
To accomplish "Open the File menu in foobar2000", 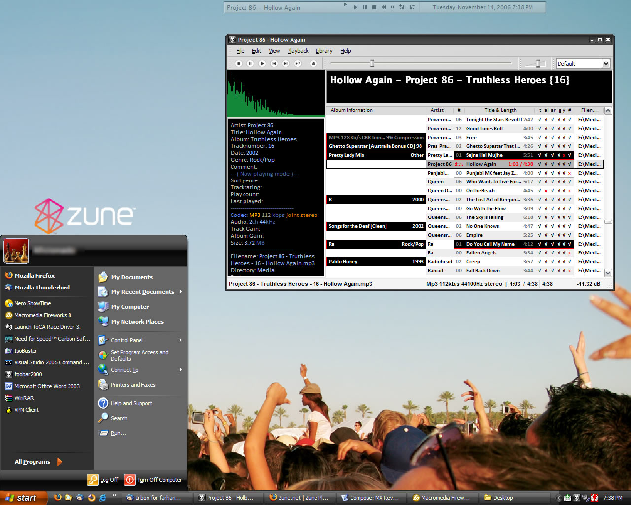I will [240, 51].
